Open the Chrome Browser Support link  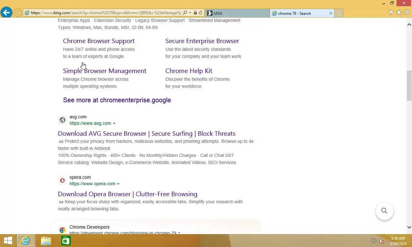[99, 41]
